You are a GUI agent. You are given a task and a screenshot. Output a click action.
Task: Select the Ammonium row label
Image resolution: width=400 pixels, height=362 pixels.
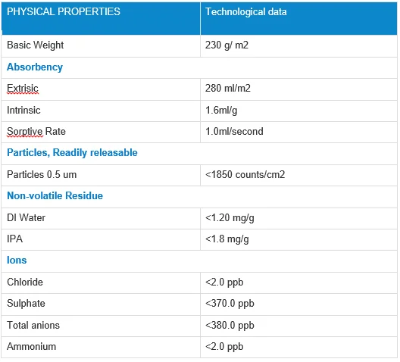31,347
